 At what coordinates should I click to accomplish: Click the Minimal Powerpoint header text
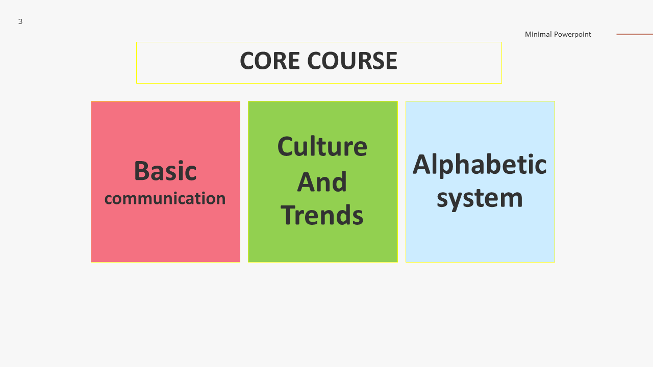click(x=558, y=34)
